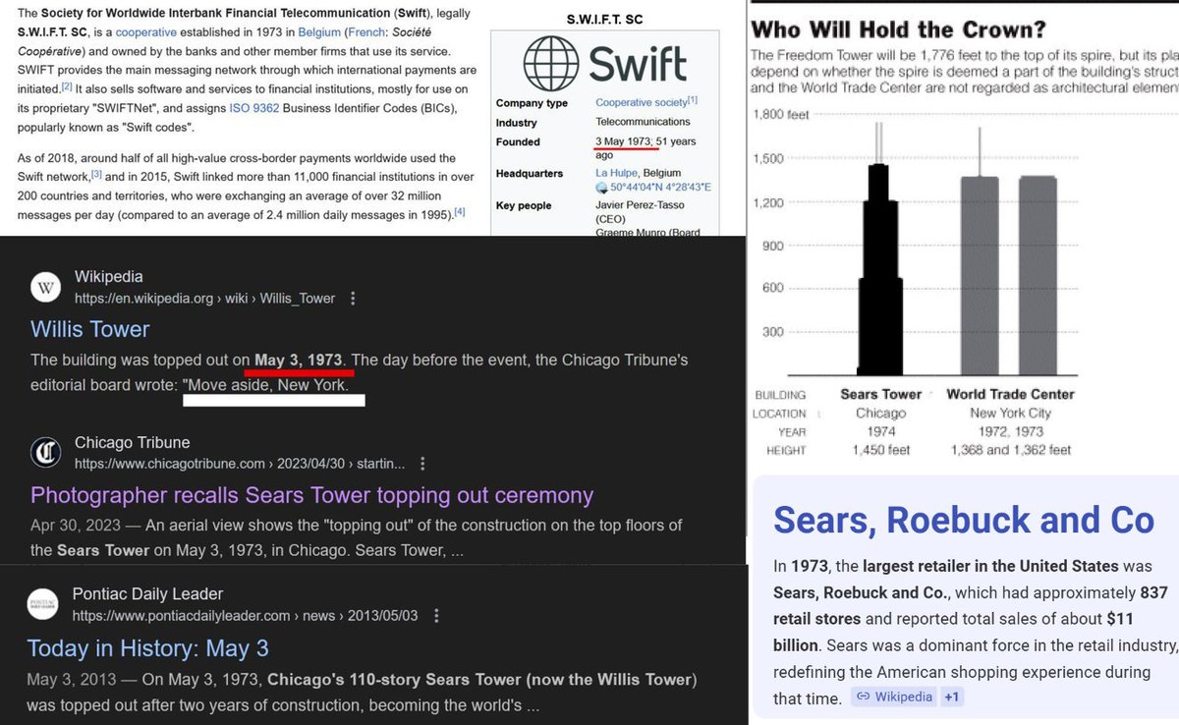Open three-dot menu beside the Willis_Tower URL

354,299
